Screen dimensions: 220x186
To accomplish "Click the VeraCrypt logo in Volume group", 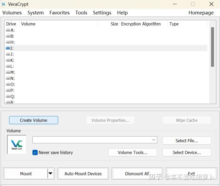I will pyautogui.click(x=17, y=145).
